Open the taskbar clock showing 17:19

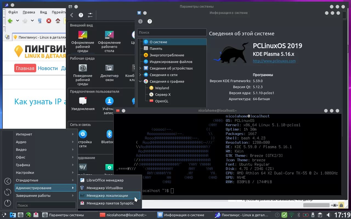(x=342, y=215)
